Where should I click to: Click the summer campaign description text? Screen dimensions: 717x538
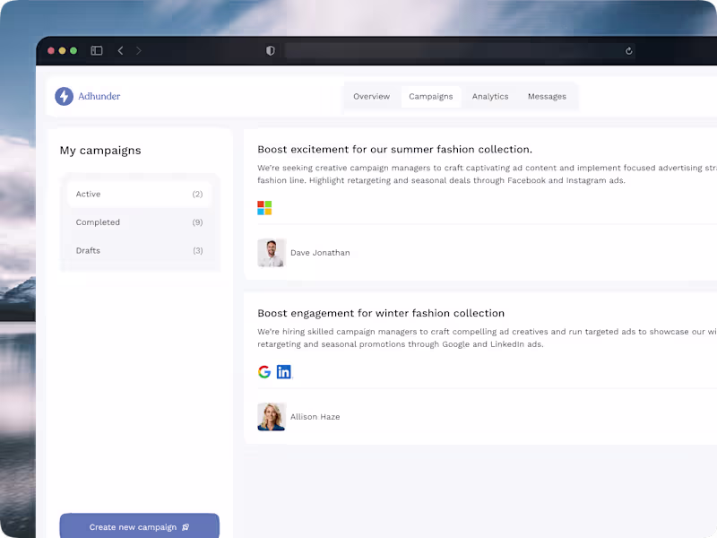click(487, 174)
